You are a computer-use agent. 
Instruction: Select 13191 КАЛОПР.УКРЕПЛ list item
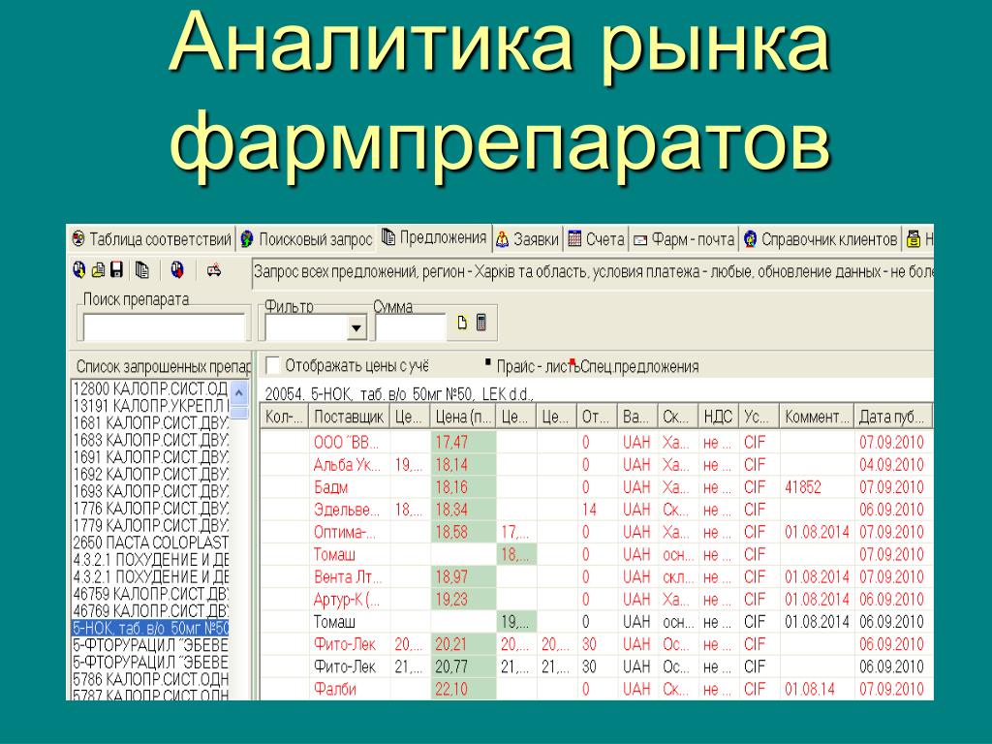pos(150,406)
